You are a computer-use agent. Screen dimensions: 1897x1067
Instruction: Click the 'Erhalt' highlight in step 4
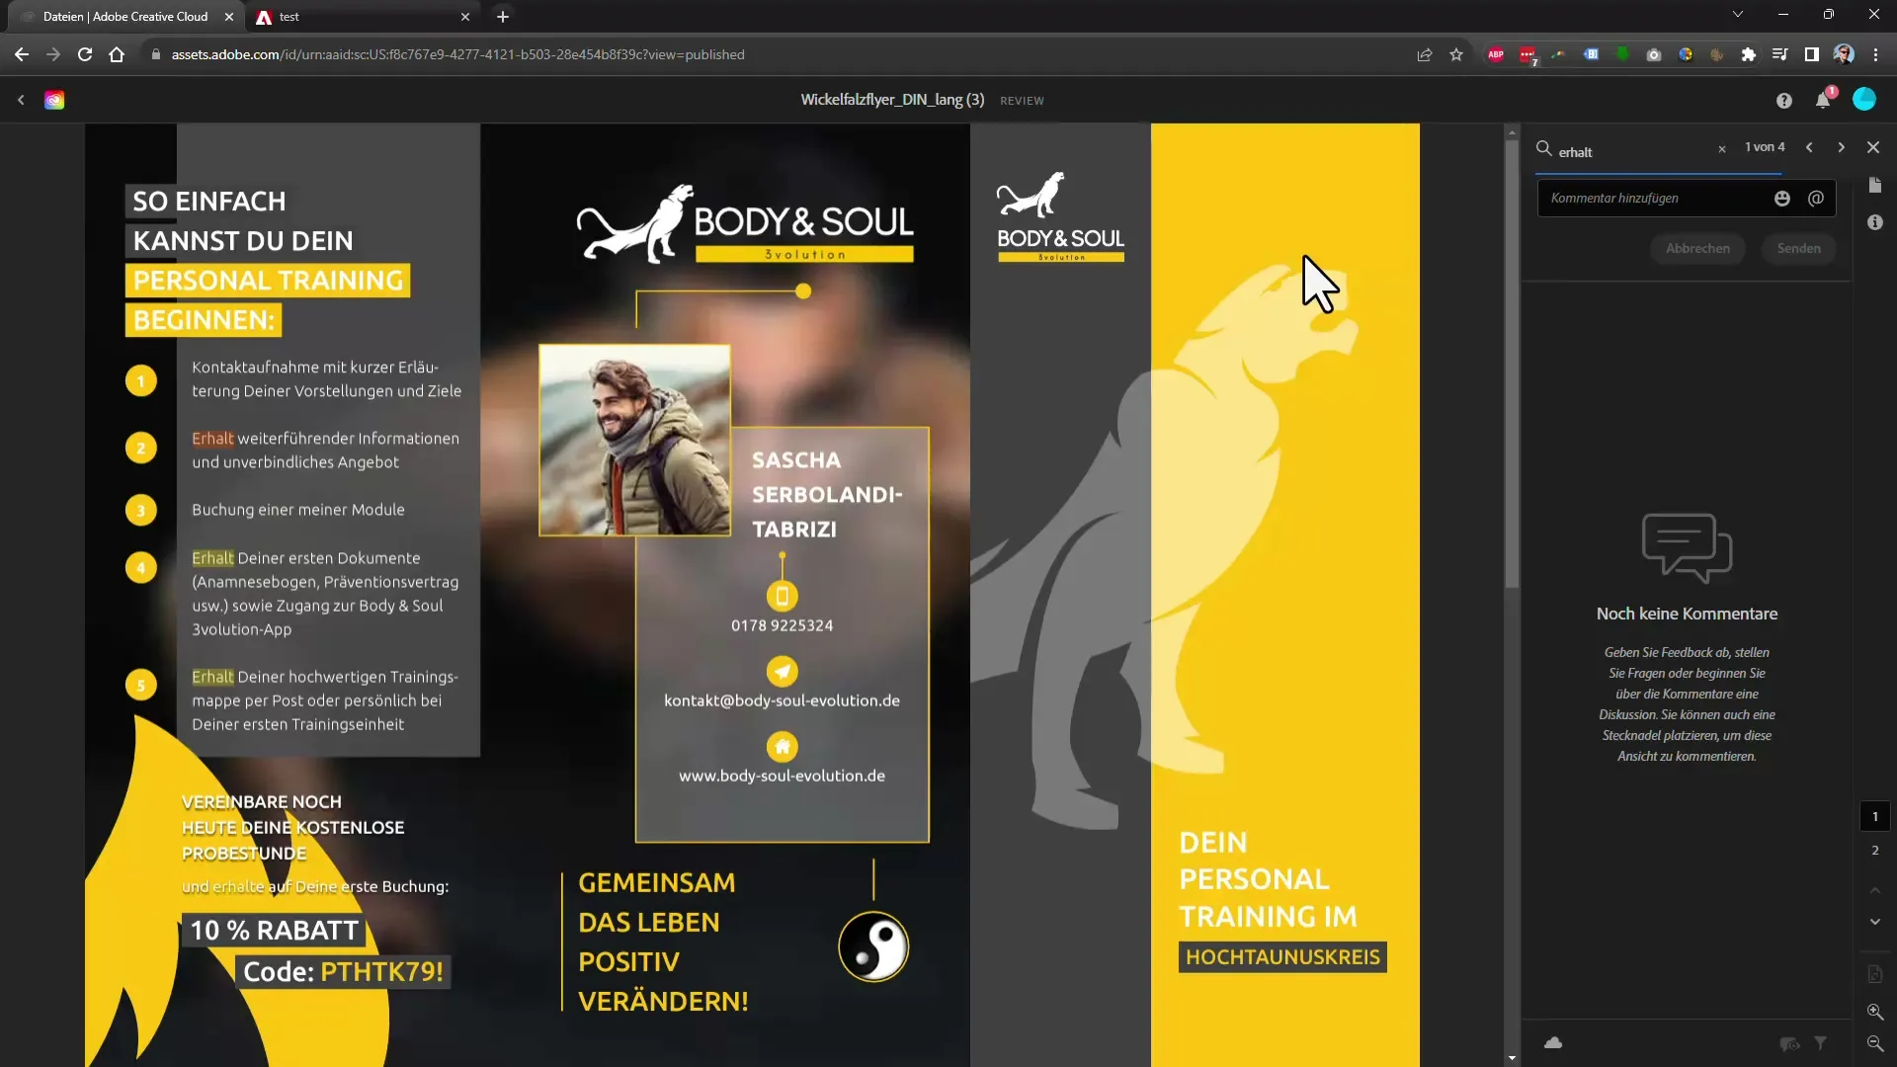click(x=212, y=558)
